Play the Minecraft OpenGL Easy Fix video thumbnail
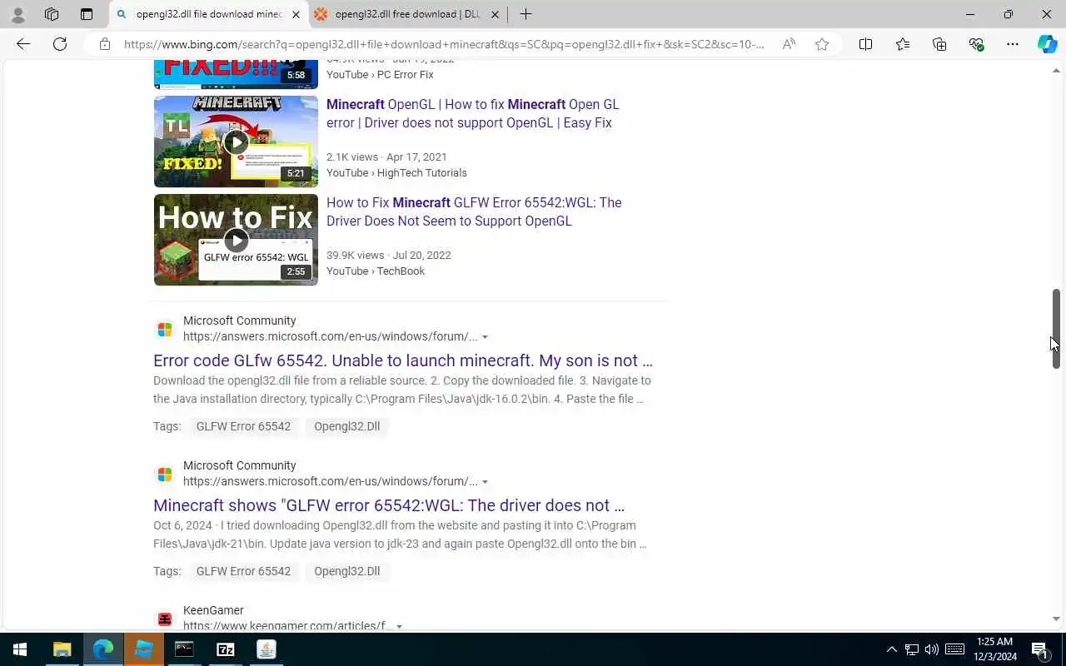 pyautogui.click(x=236, y=142)
